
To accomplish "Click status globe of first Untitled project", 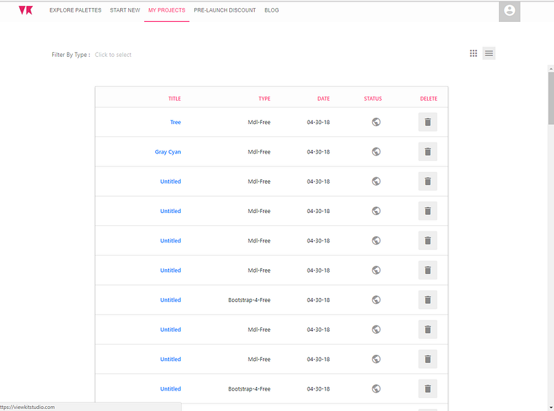I will 376,181.
